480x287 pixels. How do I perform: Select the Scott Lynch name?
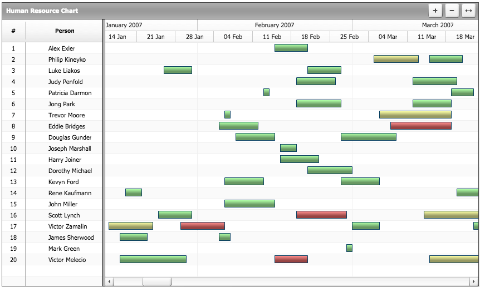pos(64,215)
